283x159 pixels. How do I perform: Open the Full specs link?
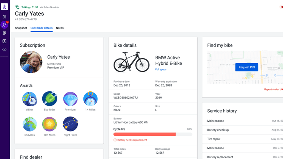[x=161, y=70]
